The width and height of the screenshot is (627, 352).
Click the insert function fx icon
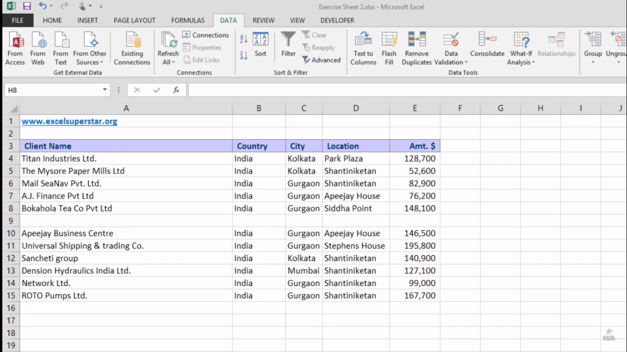point(176,90)
